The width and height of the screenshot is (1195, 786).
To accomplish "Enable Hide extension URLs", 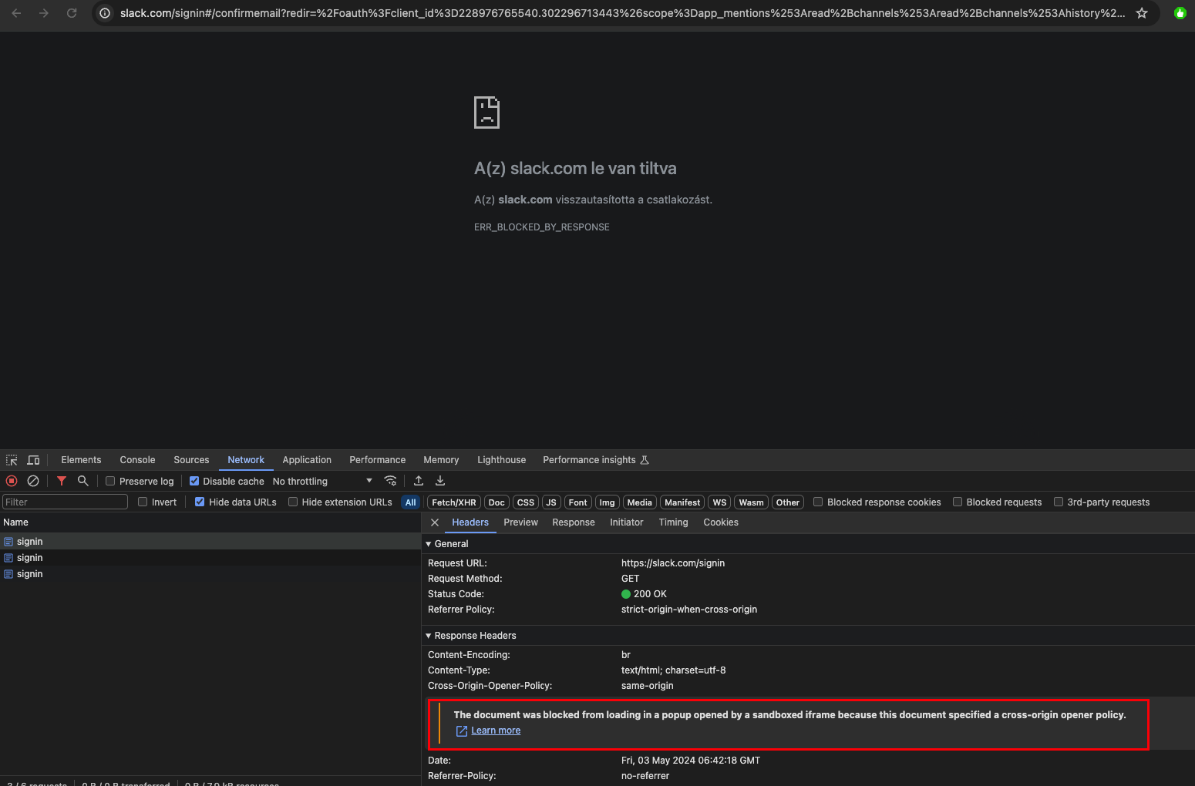I will pos(293,502).
